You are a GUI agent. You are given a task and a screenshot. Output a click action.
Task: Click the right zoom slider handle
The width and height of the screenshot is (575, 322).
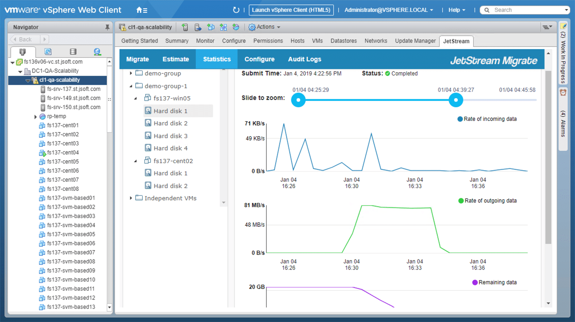(x=456, y=100)
